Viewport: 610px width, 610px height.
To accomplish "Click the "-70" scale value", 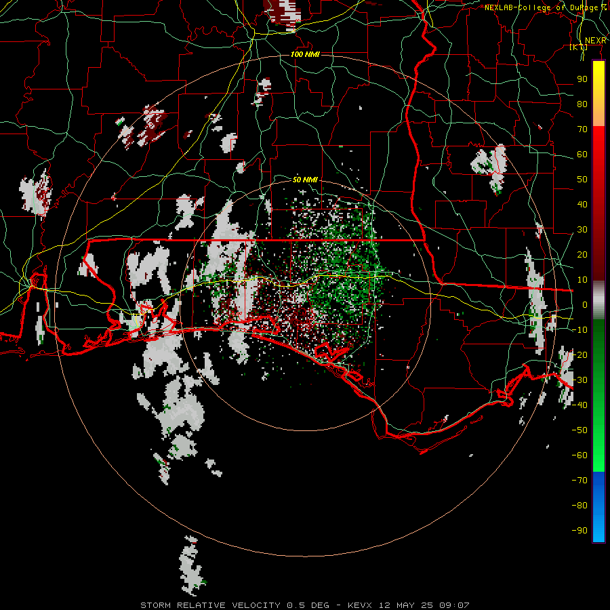I will tap(579, 480).
